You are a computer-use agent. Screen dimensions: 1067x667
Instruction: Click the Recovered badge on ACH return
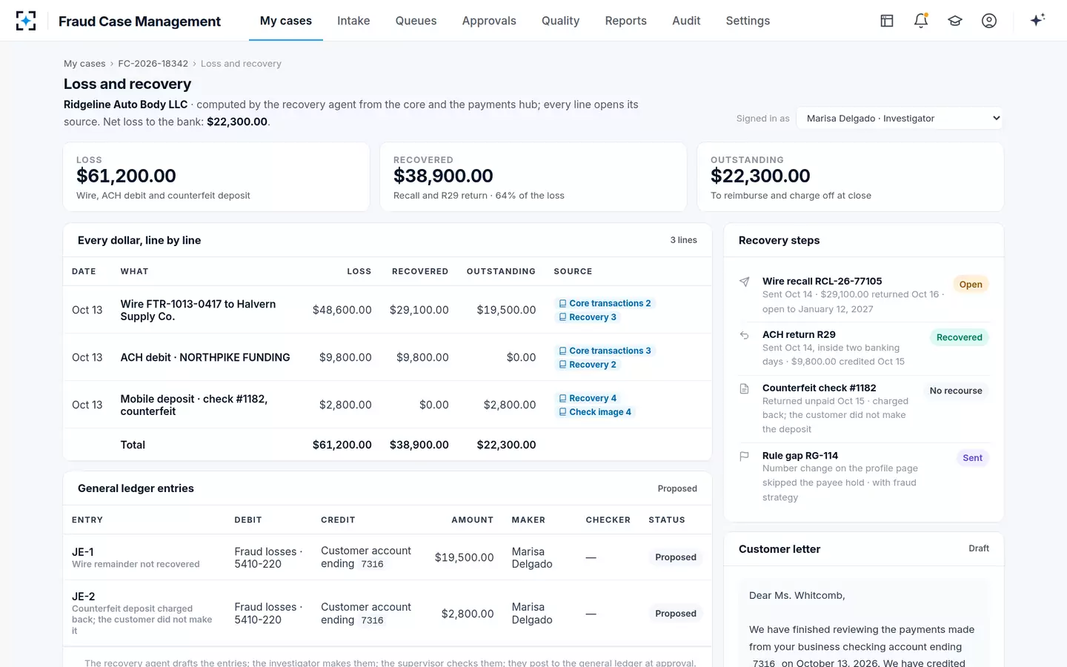(959, 337)
